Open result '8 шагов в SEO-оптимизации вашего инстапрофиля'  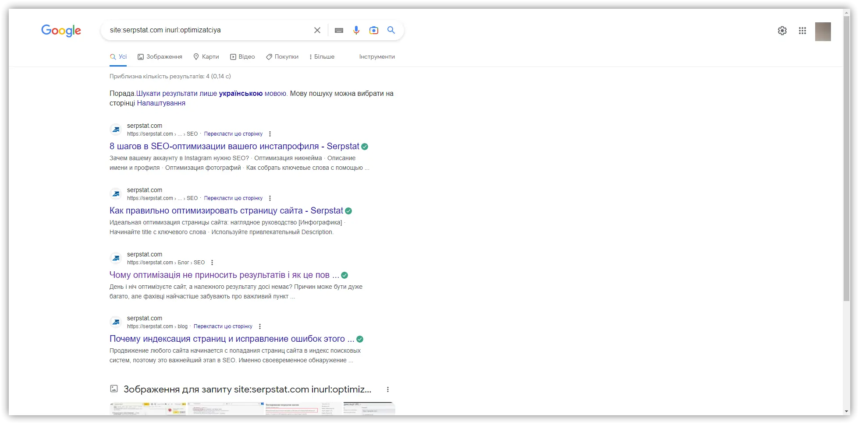pos(234,147)
